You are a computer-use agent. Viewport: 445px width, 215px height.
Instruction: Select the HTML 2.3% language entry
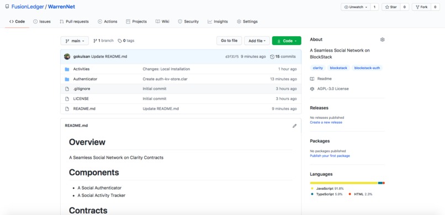click(x=361, y=194)
